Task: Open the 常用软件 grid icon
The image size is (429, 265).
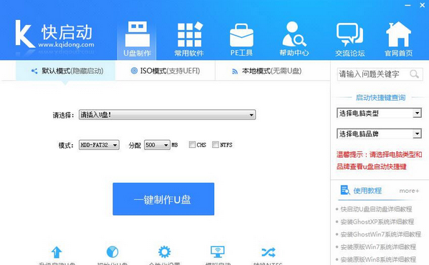Action: [x=191, y=34]
